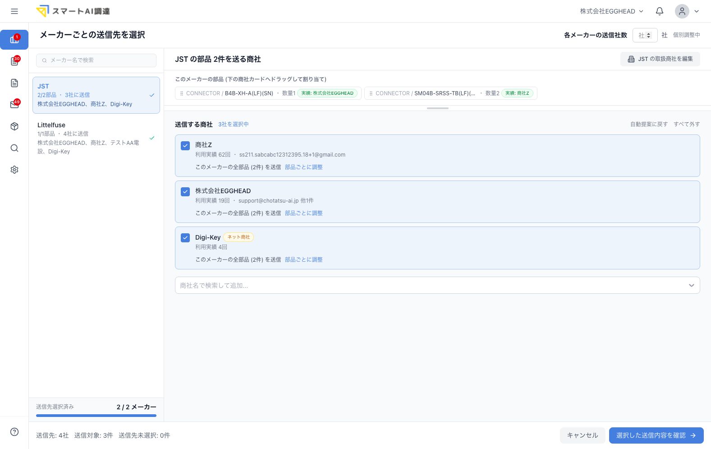Click the キャンセル button
Viewport: 711px width, 449px height.
click(x=583, y=435)
